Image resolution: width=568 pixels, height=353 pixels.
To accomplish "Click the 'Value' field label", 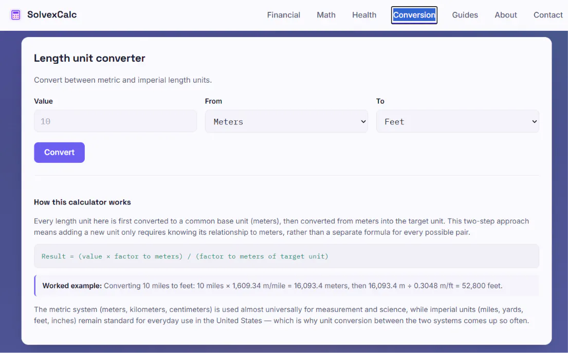I will [x=44, y=101].
